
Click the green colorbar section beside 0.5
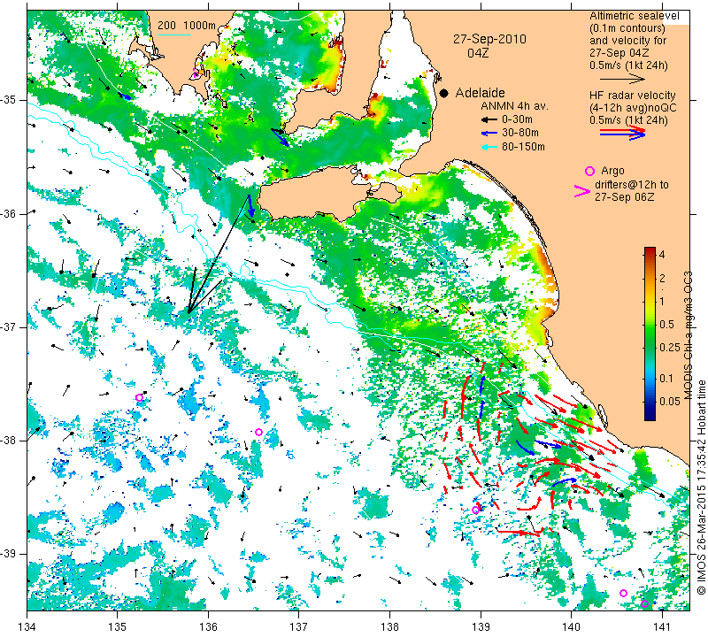pos(650,324)
